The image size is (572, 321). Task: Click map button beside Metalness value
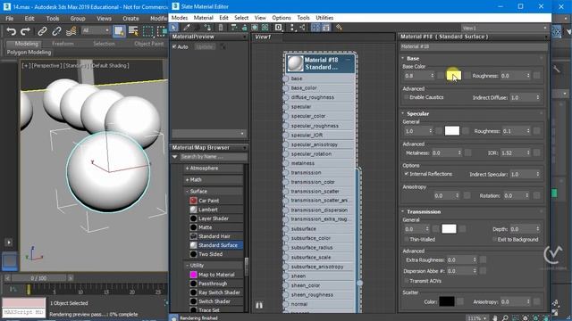point(468,153)
